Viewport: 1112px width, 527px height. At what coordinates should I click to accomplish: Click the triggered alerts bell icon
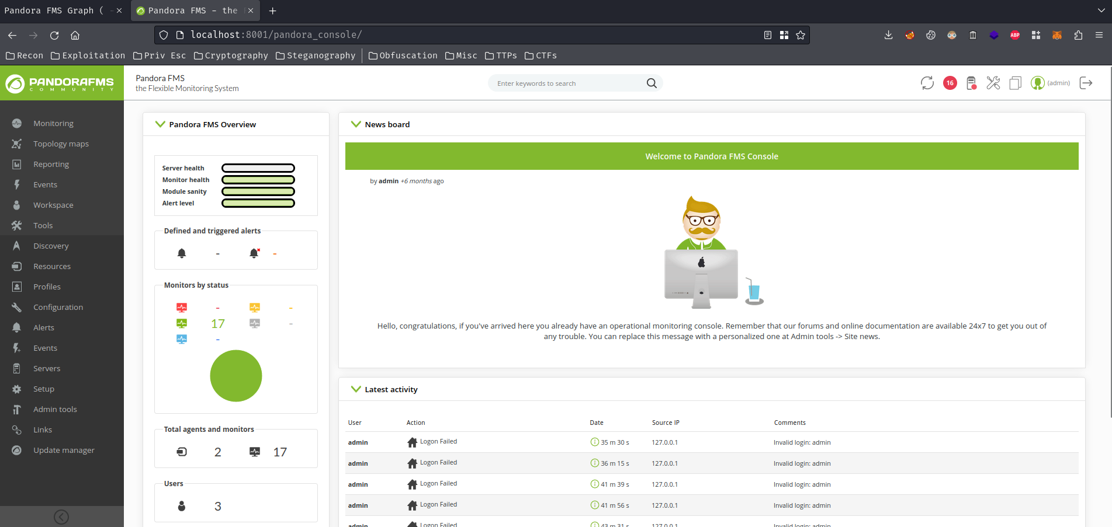pos(254,253)
